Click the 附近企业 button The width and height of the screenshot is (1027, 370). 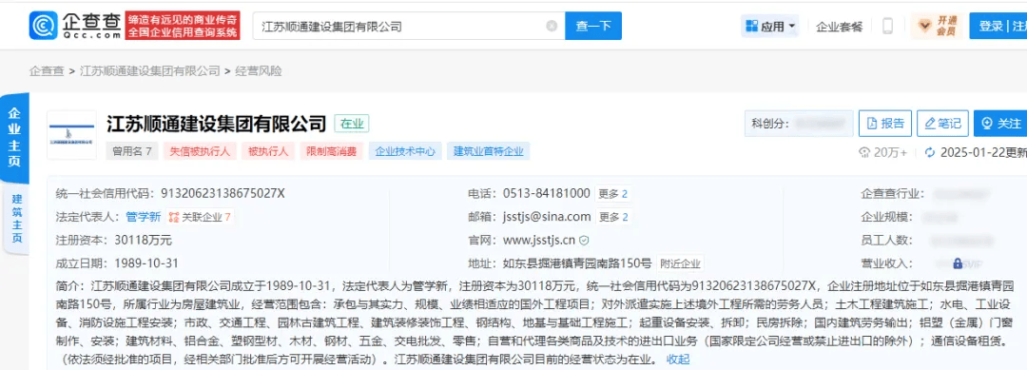(x=681, y=263)
